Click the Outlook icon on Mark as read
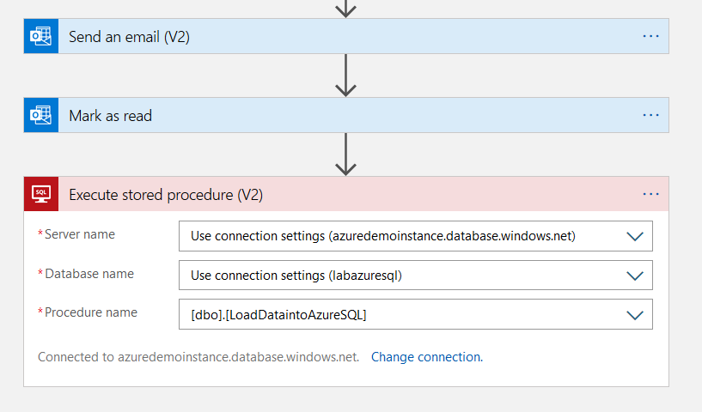 coord(40,115)
